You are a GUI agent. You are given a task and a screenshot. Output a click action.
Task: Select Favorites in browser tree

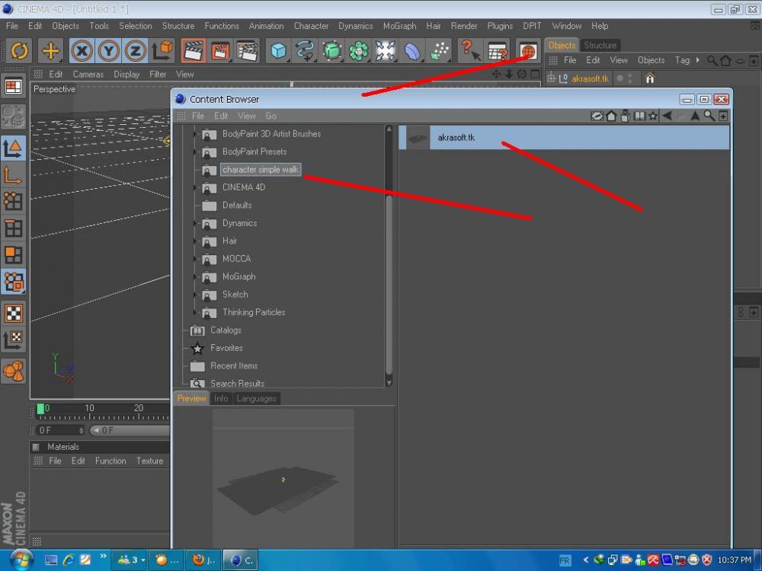coord(226,348)
